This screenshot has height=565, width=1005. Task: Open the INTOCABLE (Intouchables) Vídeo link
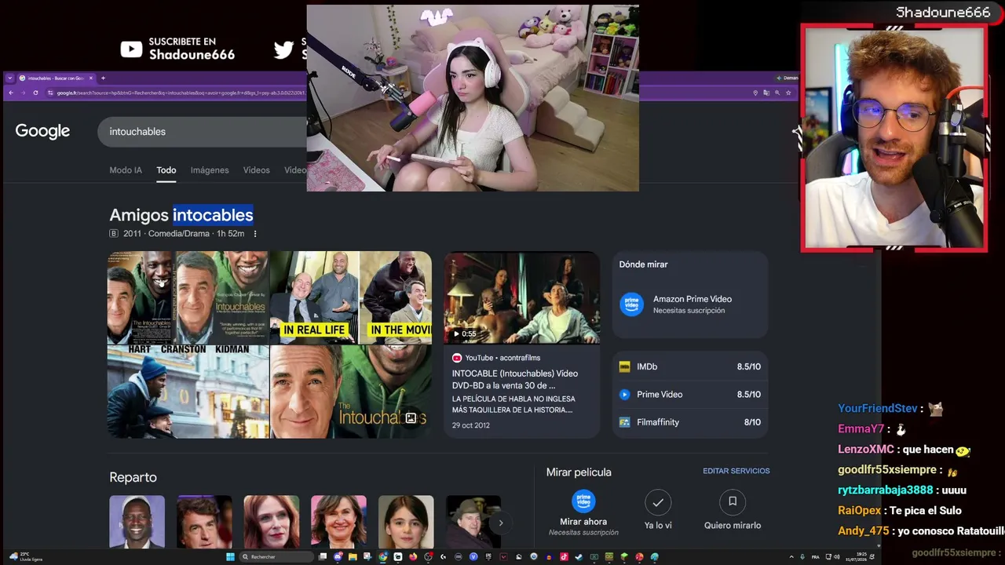click(x=515, y=379)
